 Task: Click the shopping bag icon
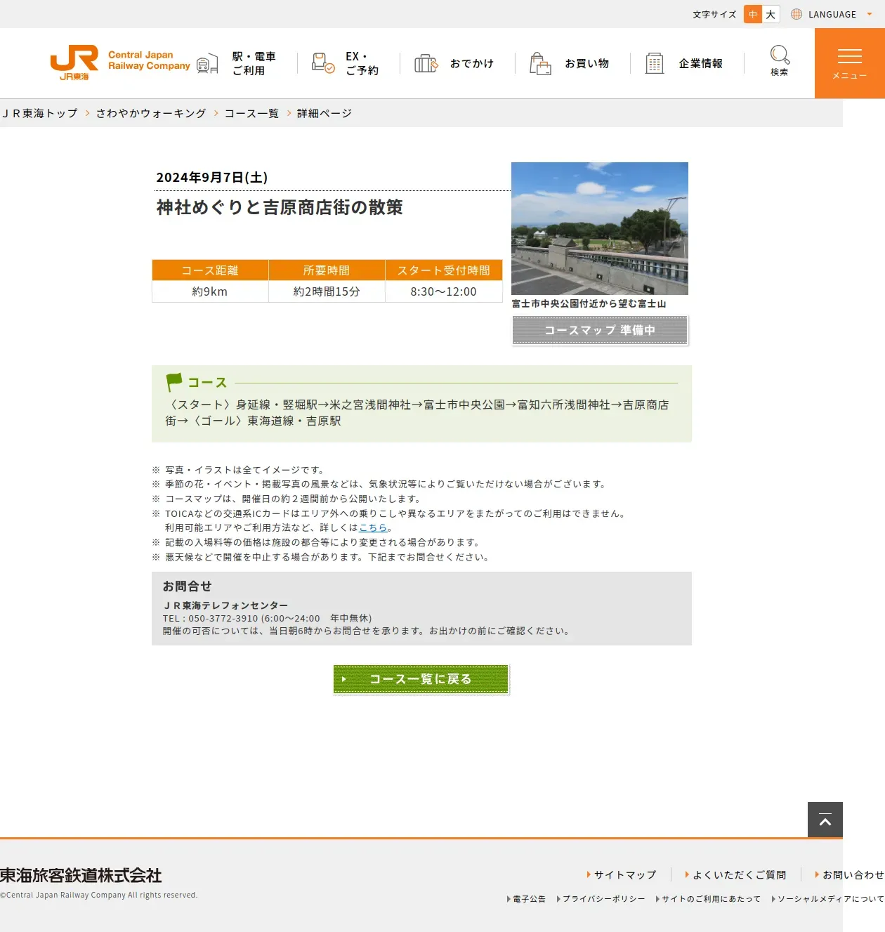(540, 63)
